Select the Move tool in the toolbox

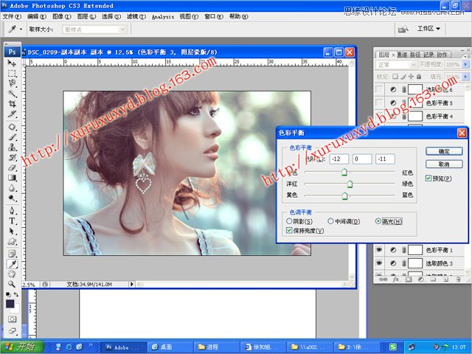13,64
